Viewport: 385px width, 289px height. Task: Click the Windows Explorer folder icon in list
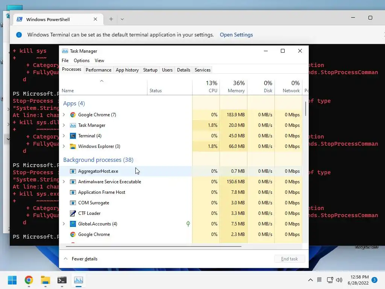tap(73, 146)
